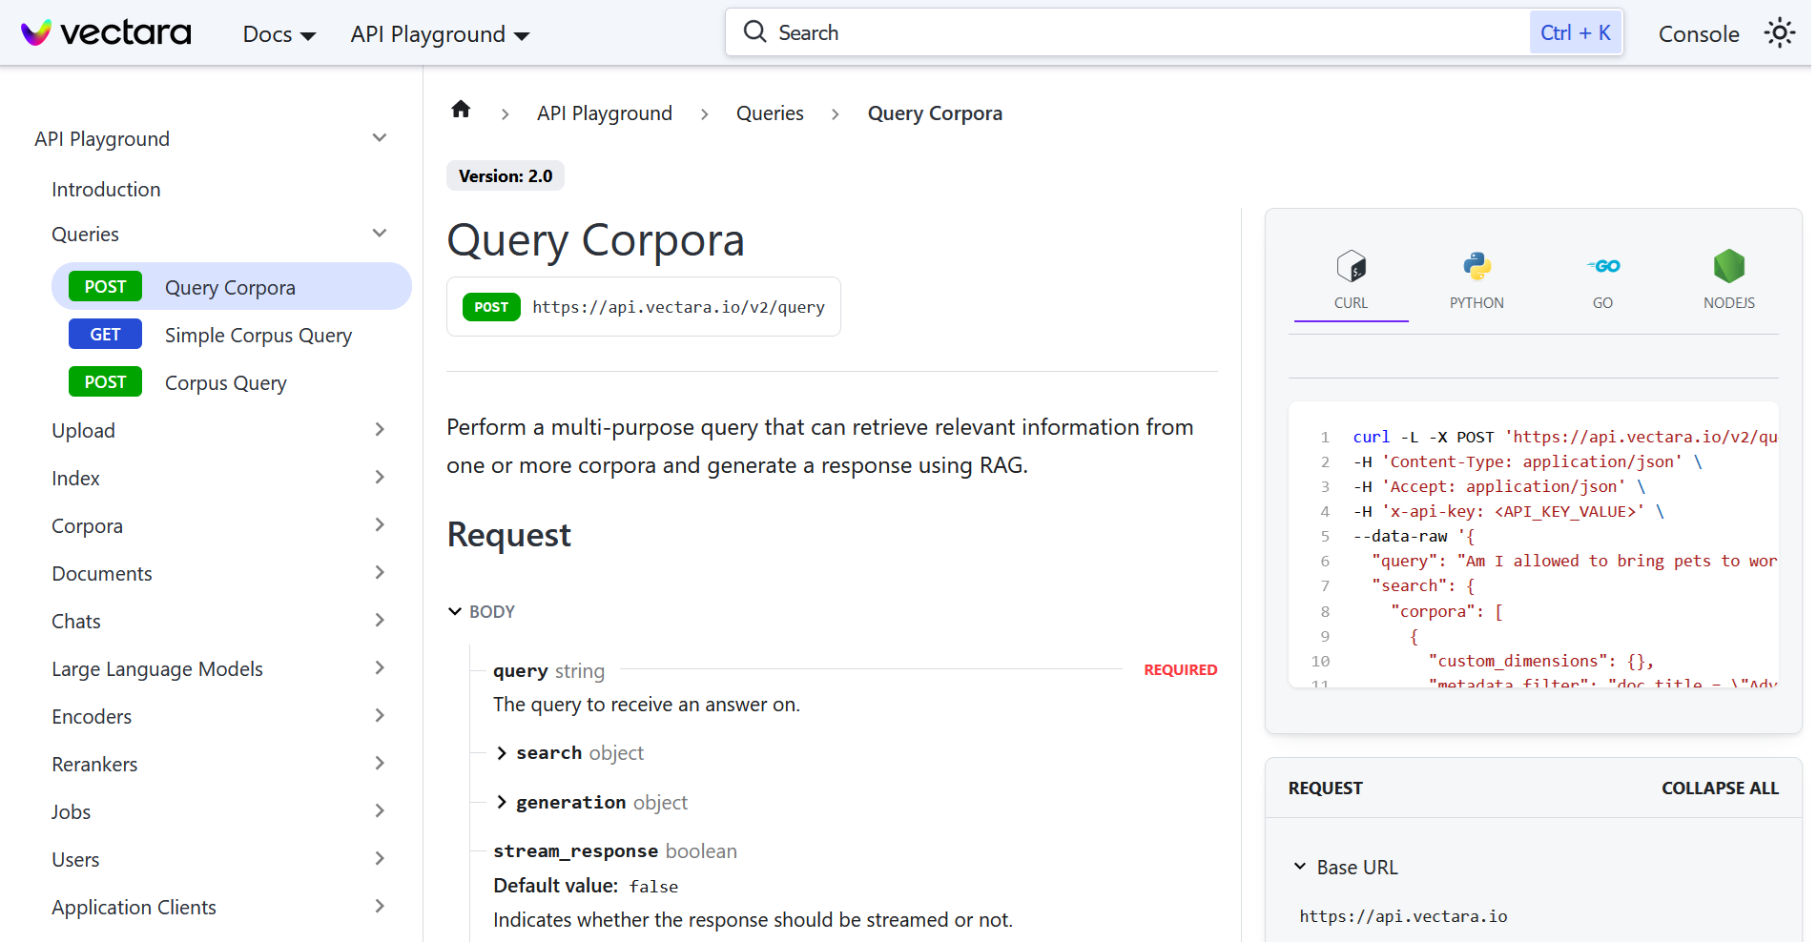Click the Query Corpora page title
Image resolution: width=1817 pixels, height=942 pixels.
point(595,240)
